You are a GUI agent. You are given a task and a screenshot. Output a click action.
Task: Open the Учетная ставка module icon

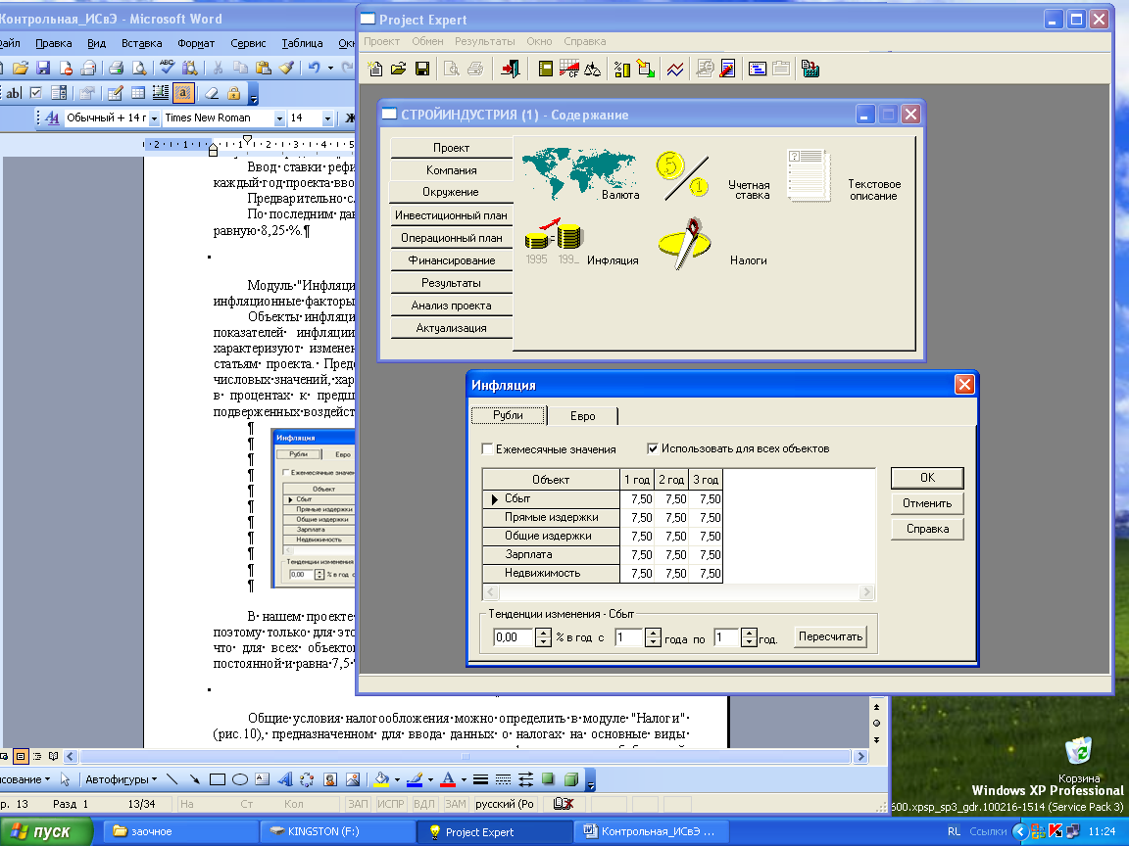pos(683,176)
